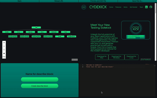
Task: Click code line 'Enter text for your describe block!'
Action: click(x=100, y=67)
